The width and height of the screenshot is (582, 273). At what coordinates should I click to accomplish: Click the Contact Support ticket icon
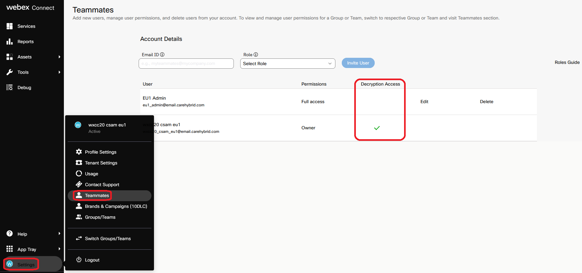[79, 184]
